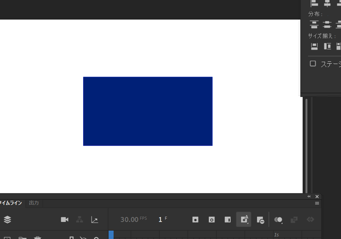Click the remove frame icon with minus

pos(260,220)
